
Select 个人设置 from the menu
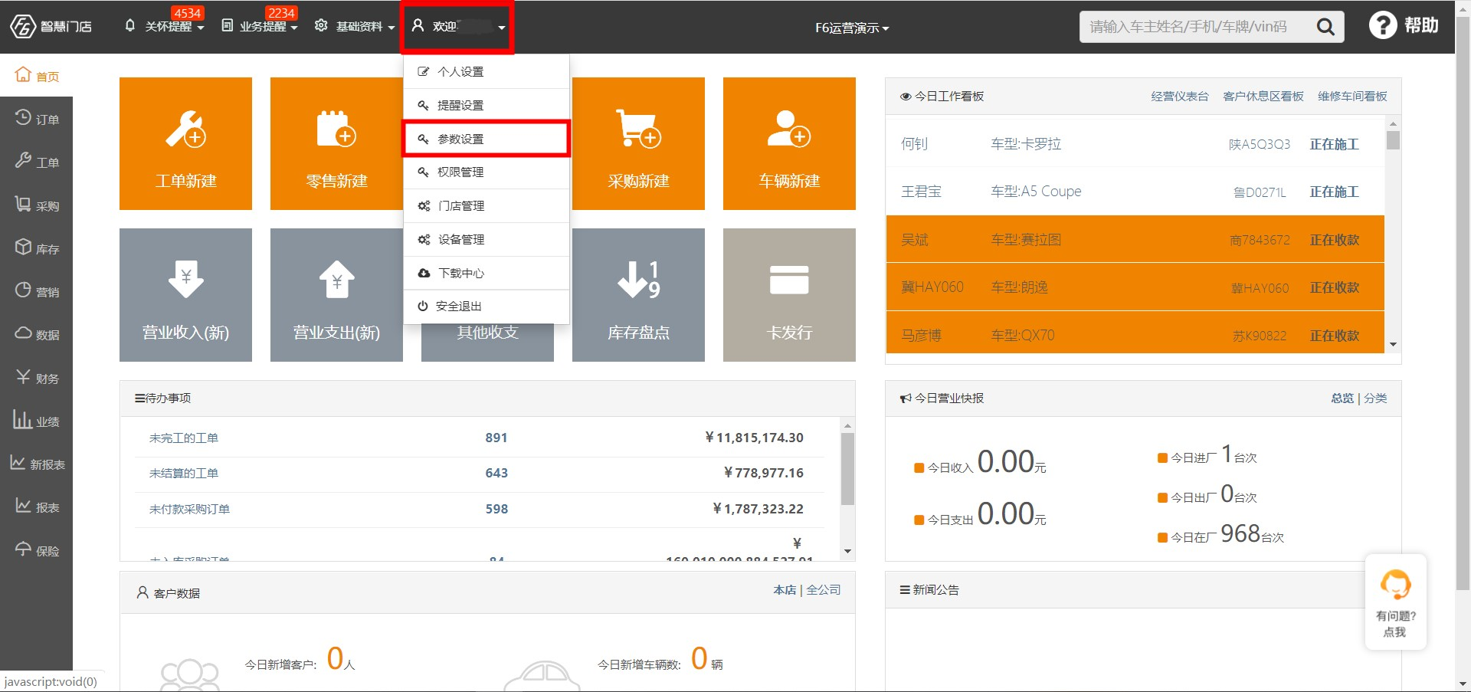click(x=487, y=71)
